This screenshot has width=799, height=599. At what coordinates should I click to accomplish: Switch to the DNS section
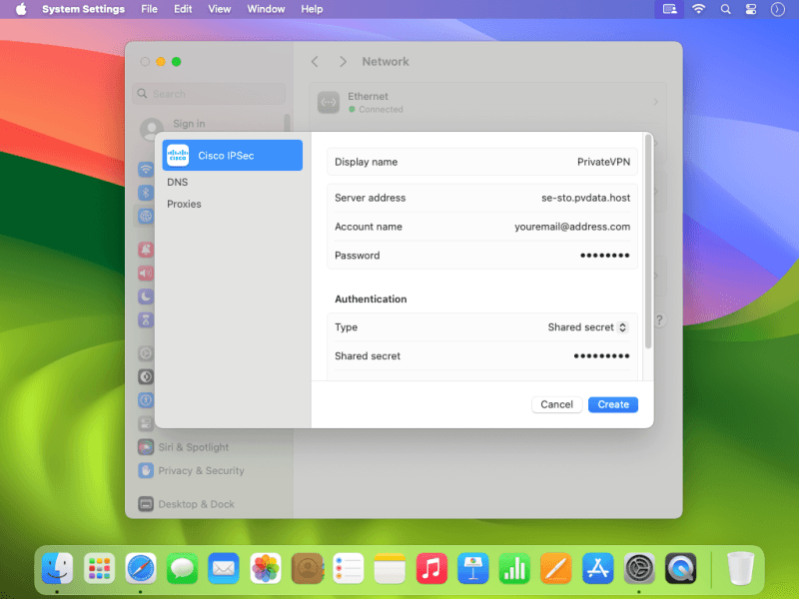pyautogui.click(x=178, y=183)
